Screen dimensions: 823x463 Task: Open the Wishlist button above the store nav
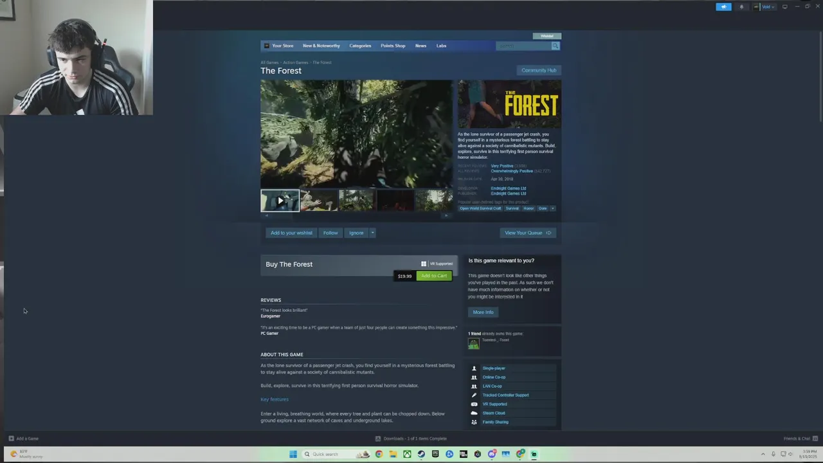click(547, 36)
